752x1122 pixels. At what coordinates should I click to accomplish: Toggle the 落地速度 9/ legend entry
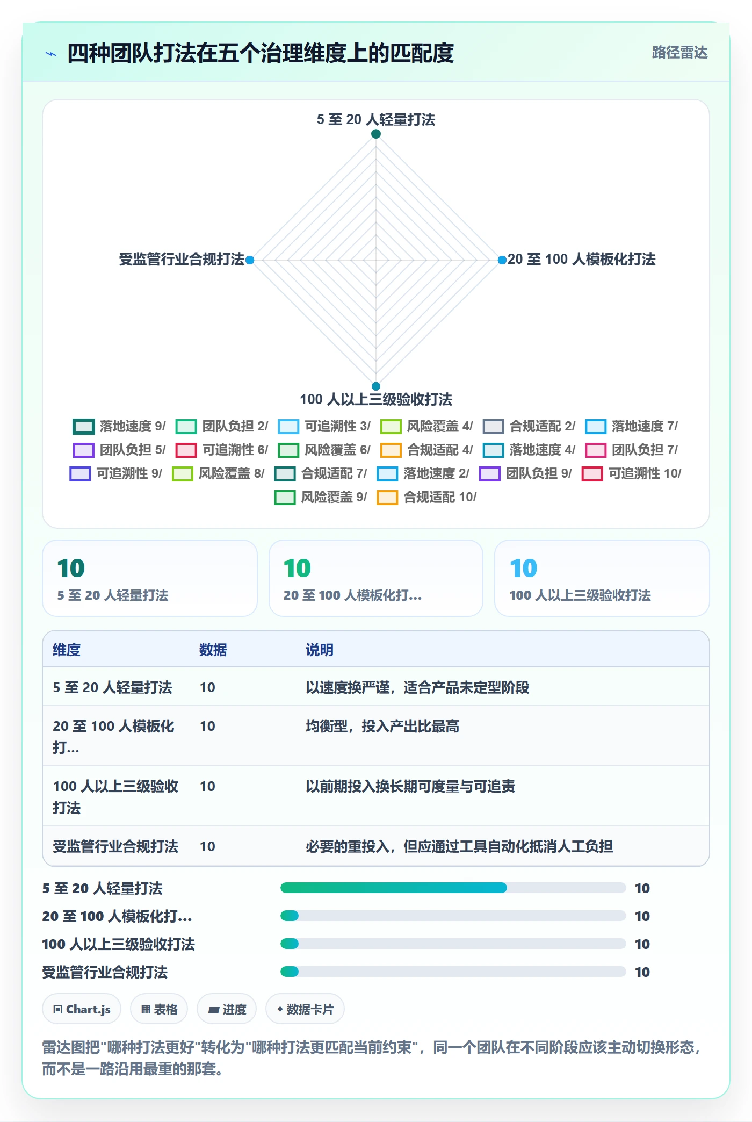click(119, 426)
